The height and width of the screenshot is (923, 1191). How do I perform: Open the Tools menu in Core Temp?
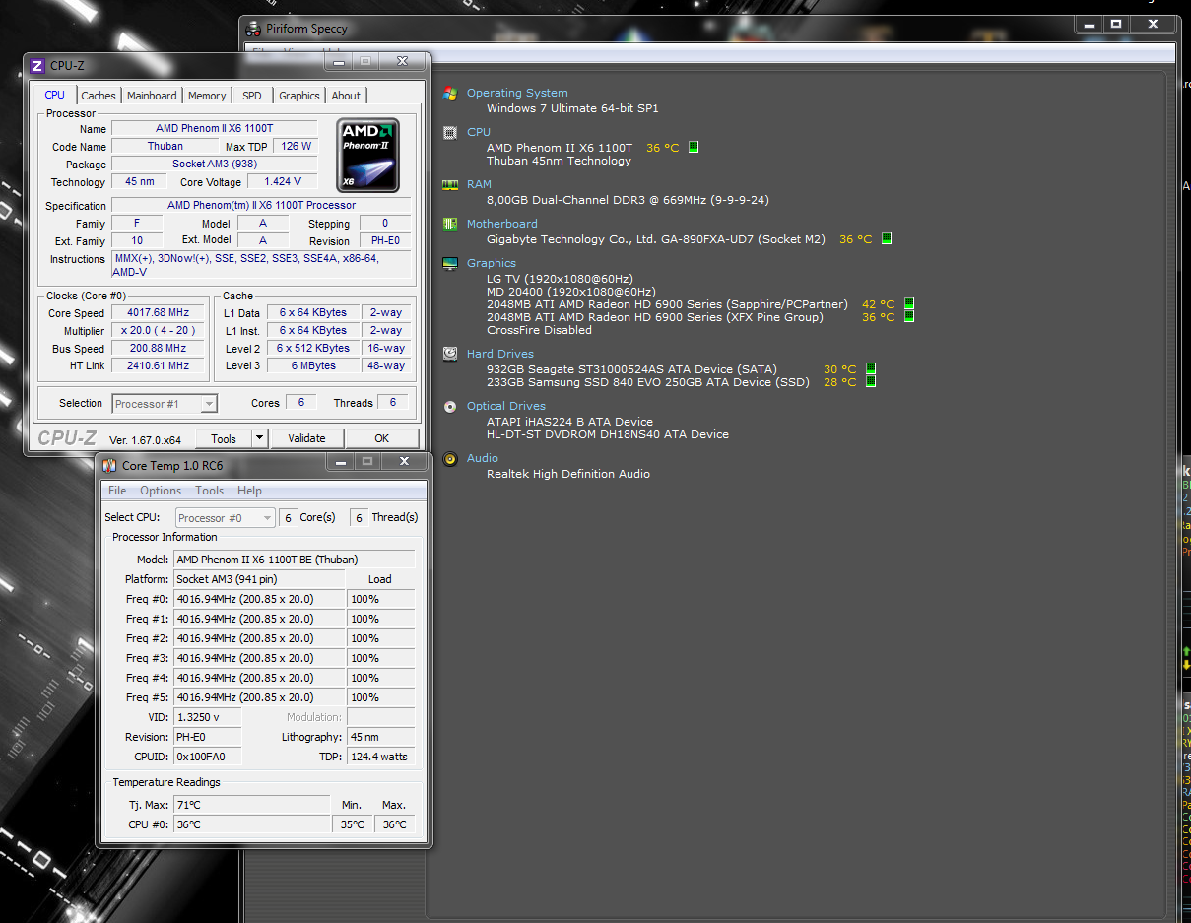coord(209,491)
